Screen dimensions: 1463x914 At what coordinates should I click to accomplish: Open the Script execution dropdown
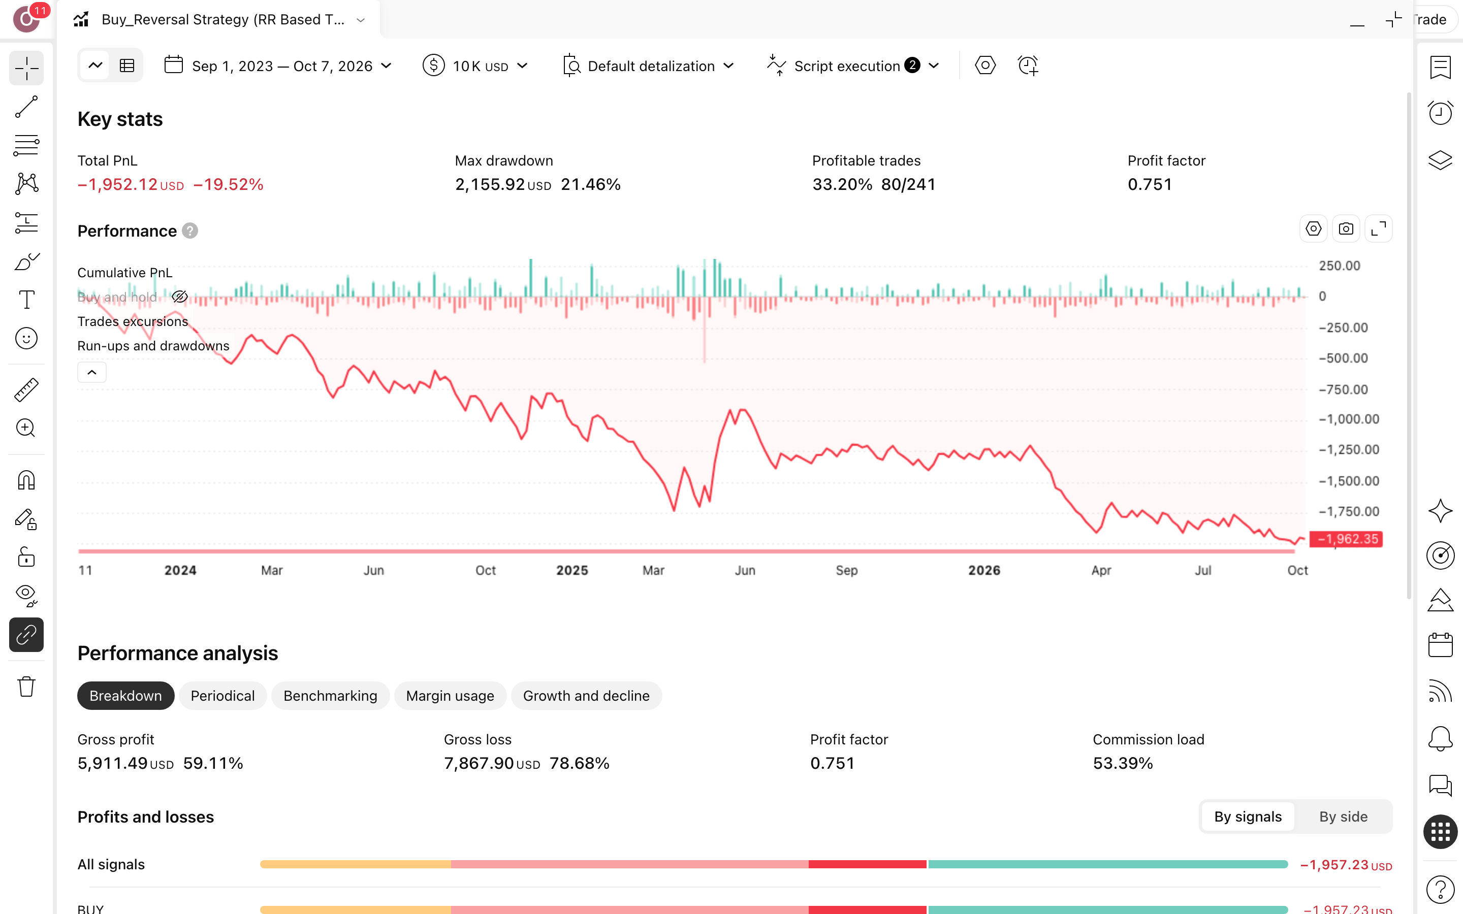[x=853, y=66]
